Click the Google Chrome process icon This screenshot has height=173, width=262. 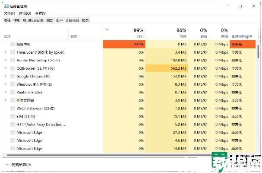pyautogui.click(x=13, y=77)
